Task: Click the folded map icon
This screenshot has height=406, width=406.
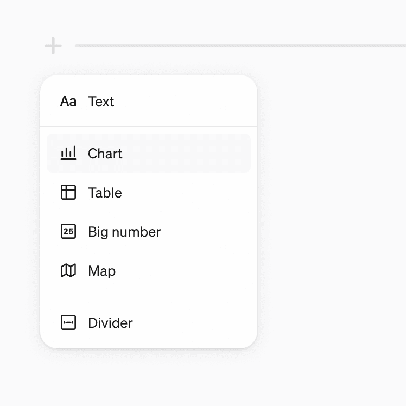Action: click(68, 271)
